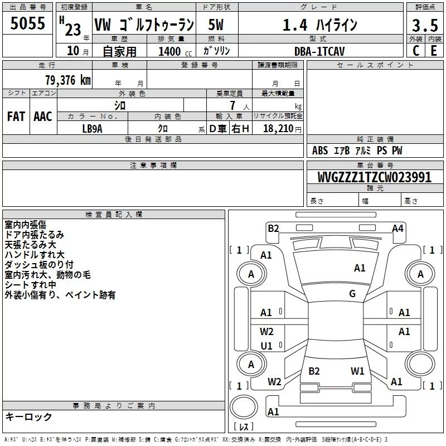446x446 pixels.
Task: Click the note 天張たるみ大
Action: click(31, 245)
